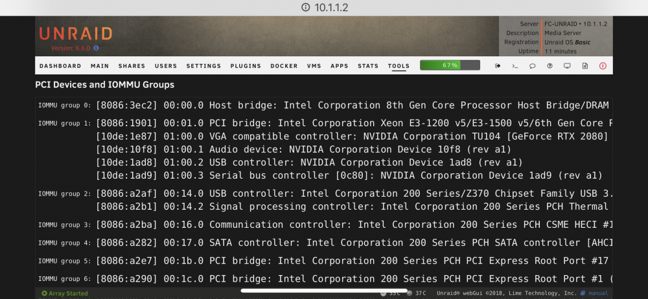Image resolution: width=648 pixels, height=299 pixels.
Task: Click the Server FC-UNRAID info text
Action: (x=575, y=24)
